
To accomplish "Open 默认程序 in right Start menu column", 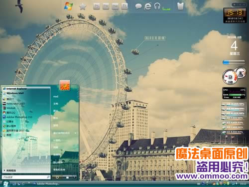I will tap(58, 162).
